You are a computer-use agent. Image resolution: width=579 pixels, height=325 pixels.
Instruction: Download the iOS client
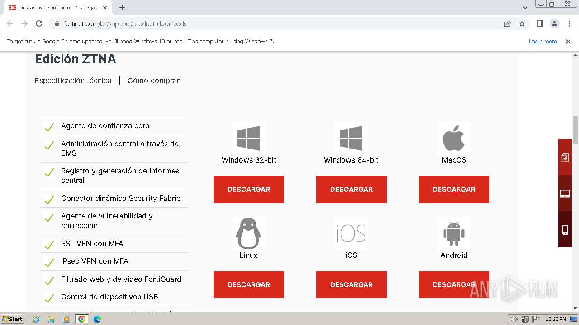(x=351, y=285)
